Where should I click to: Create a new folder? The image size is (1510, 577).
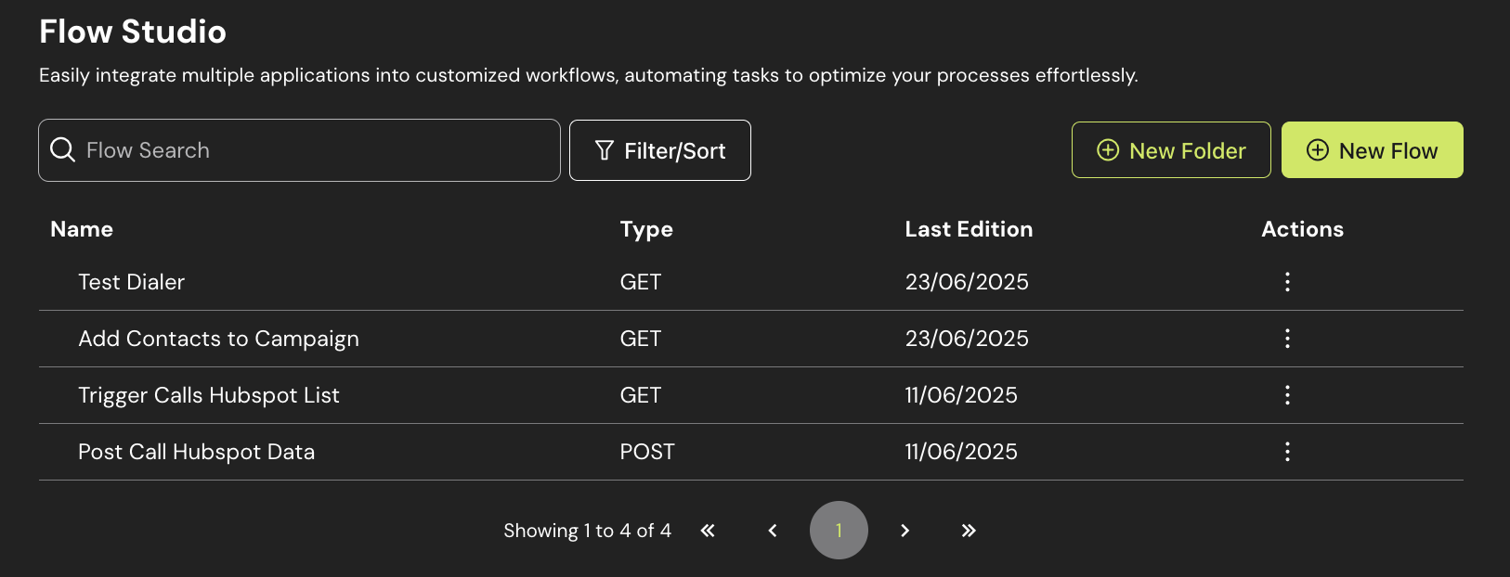point(1170,150)
